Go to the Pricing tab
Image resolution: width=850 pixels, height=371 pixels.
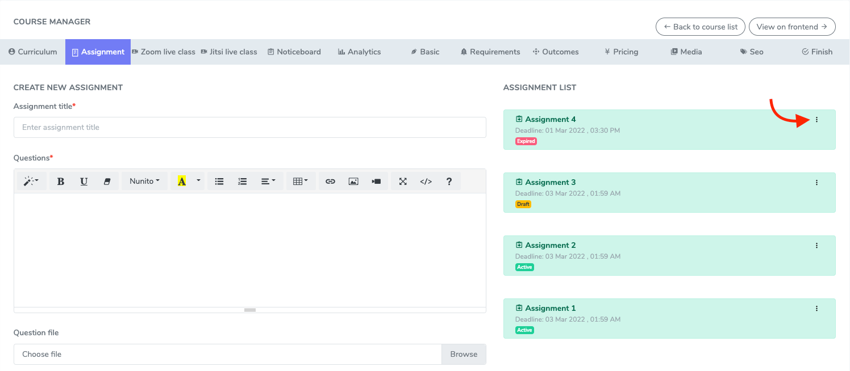[x=621, y=52]
